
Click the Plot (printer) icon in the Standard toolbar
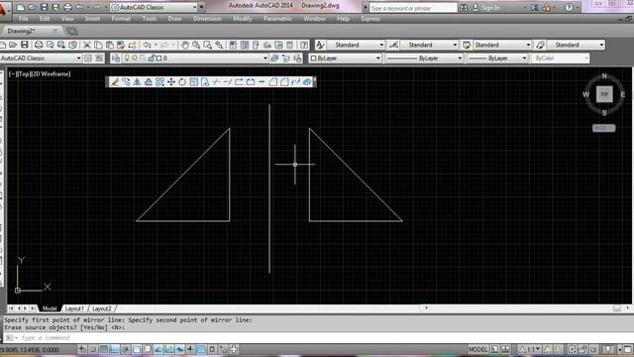point(39,45)
